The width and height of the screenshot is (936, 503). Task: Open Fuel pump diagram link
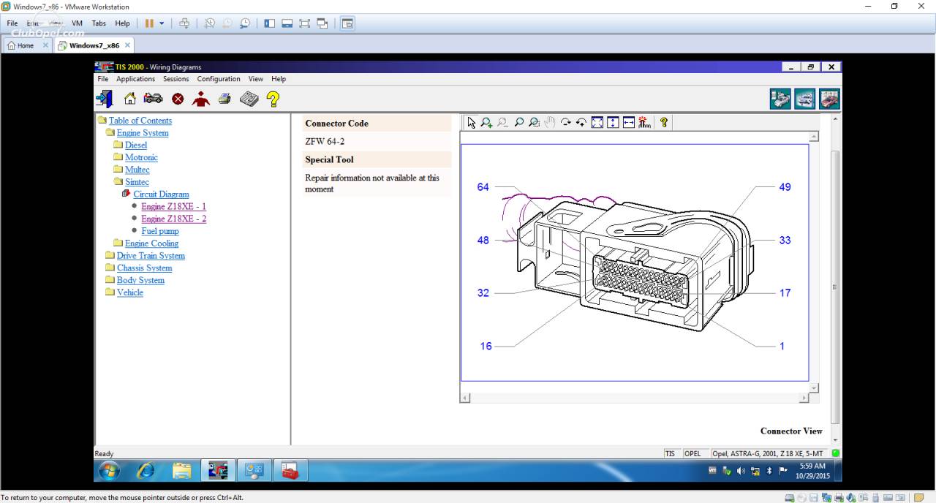click(x=160, y=231)
